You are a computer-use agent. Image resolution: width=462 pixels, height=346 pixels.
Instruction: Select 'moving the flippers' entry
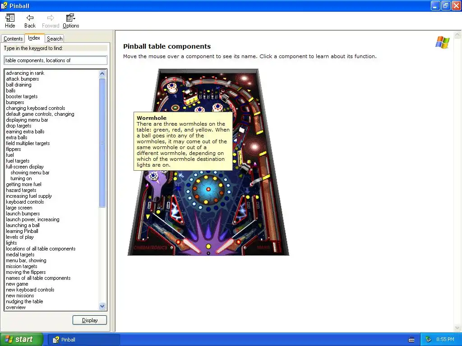tap(26, 273)
